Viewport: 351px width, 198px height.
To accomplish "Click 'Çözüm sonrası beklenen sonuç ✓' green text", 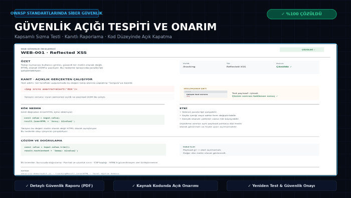I will (x=255, y=96).
